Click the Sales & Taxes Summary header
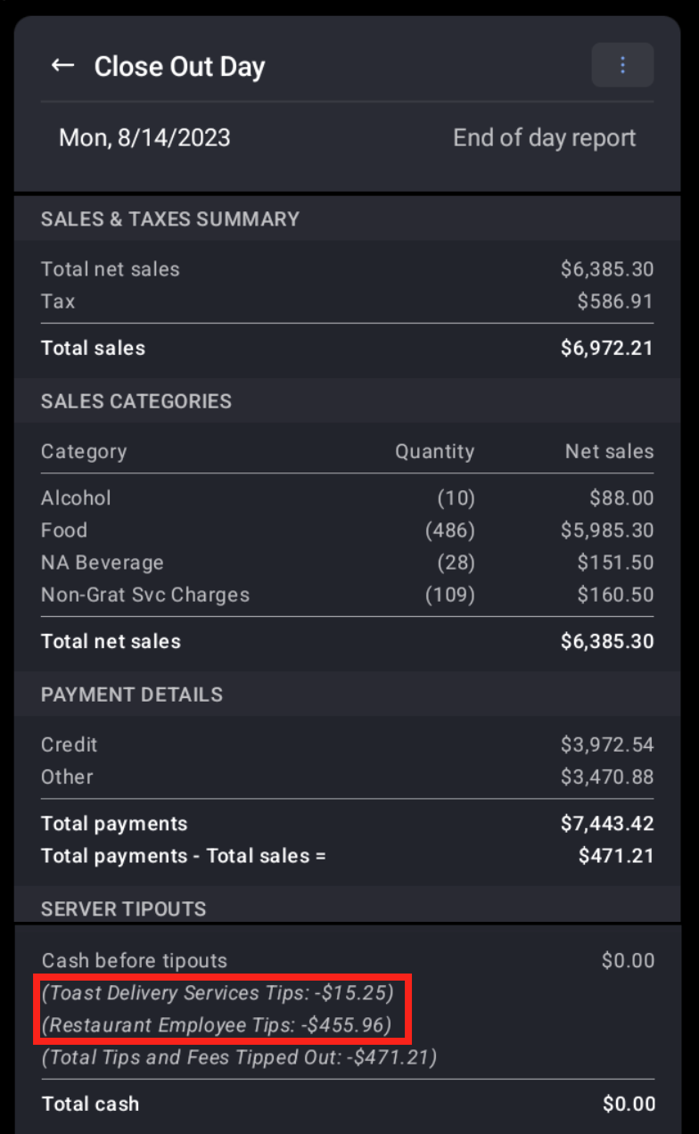This screenshot has width=699, height=1134. coord(169,219)
